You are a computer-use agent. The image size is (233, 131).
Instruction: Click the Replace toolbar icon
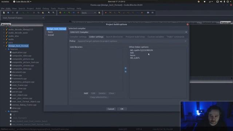(x=54, y=13)
